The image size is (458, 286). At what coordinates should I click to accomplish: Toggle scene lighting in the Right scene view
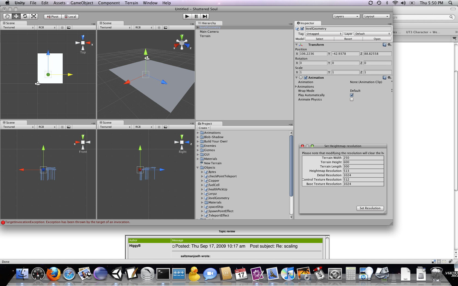click(x=159, y=127)
